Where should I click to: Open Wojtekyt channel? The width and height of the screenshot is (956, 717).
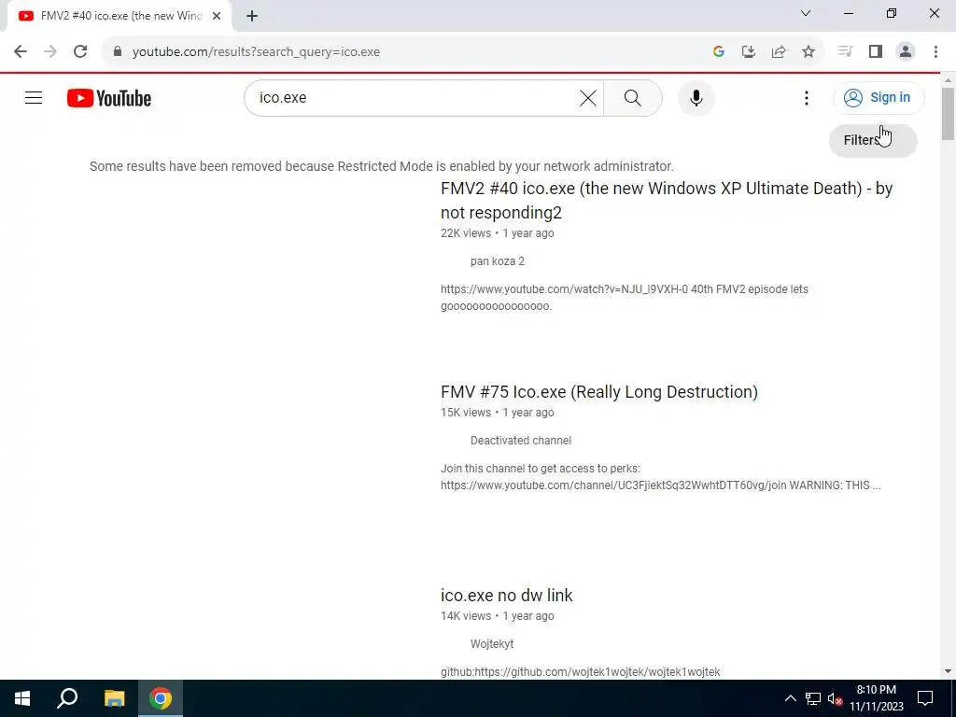(x=492, y=644)
